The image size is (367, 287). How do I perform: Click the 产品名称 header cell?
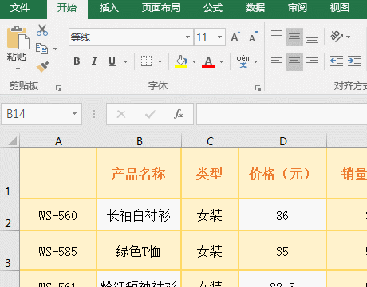point(139,173)
